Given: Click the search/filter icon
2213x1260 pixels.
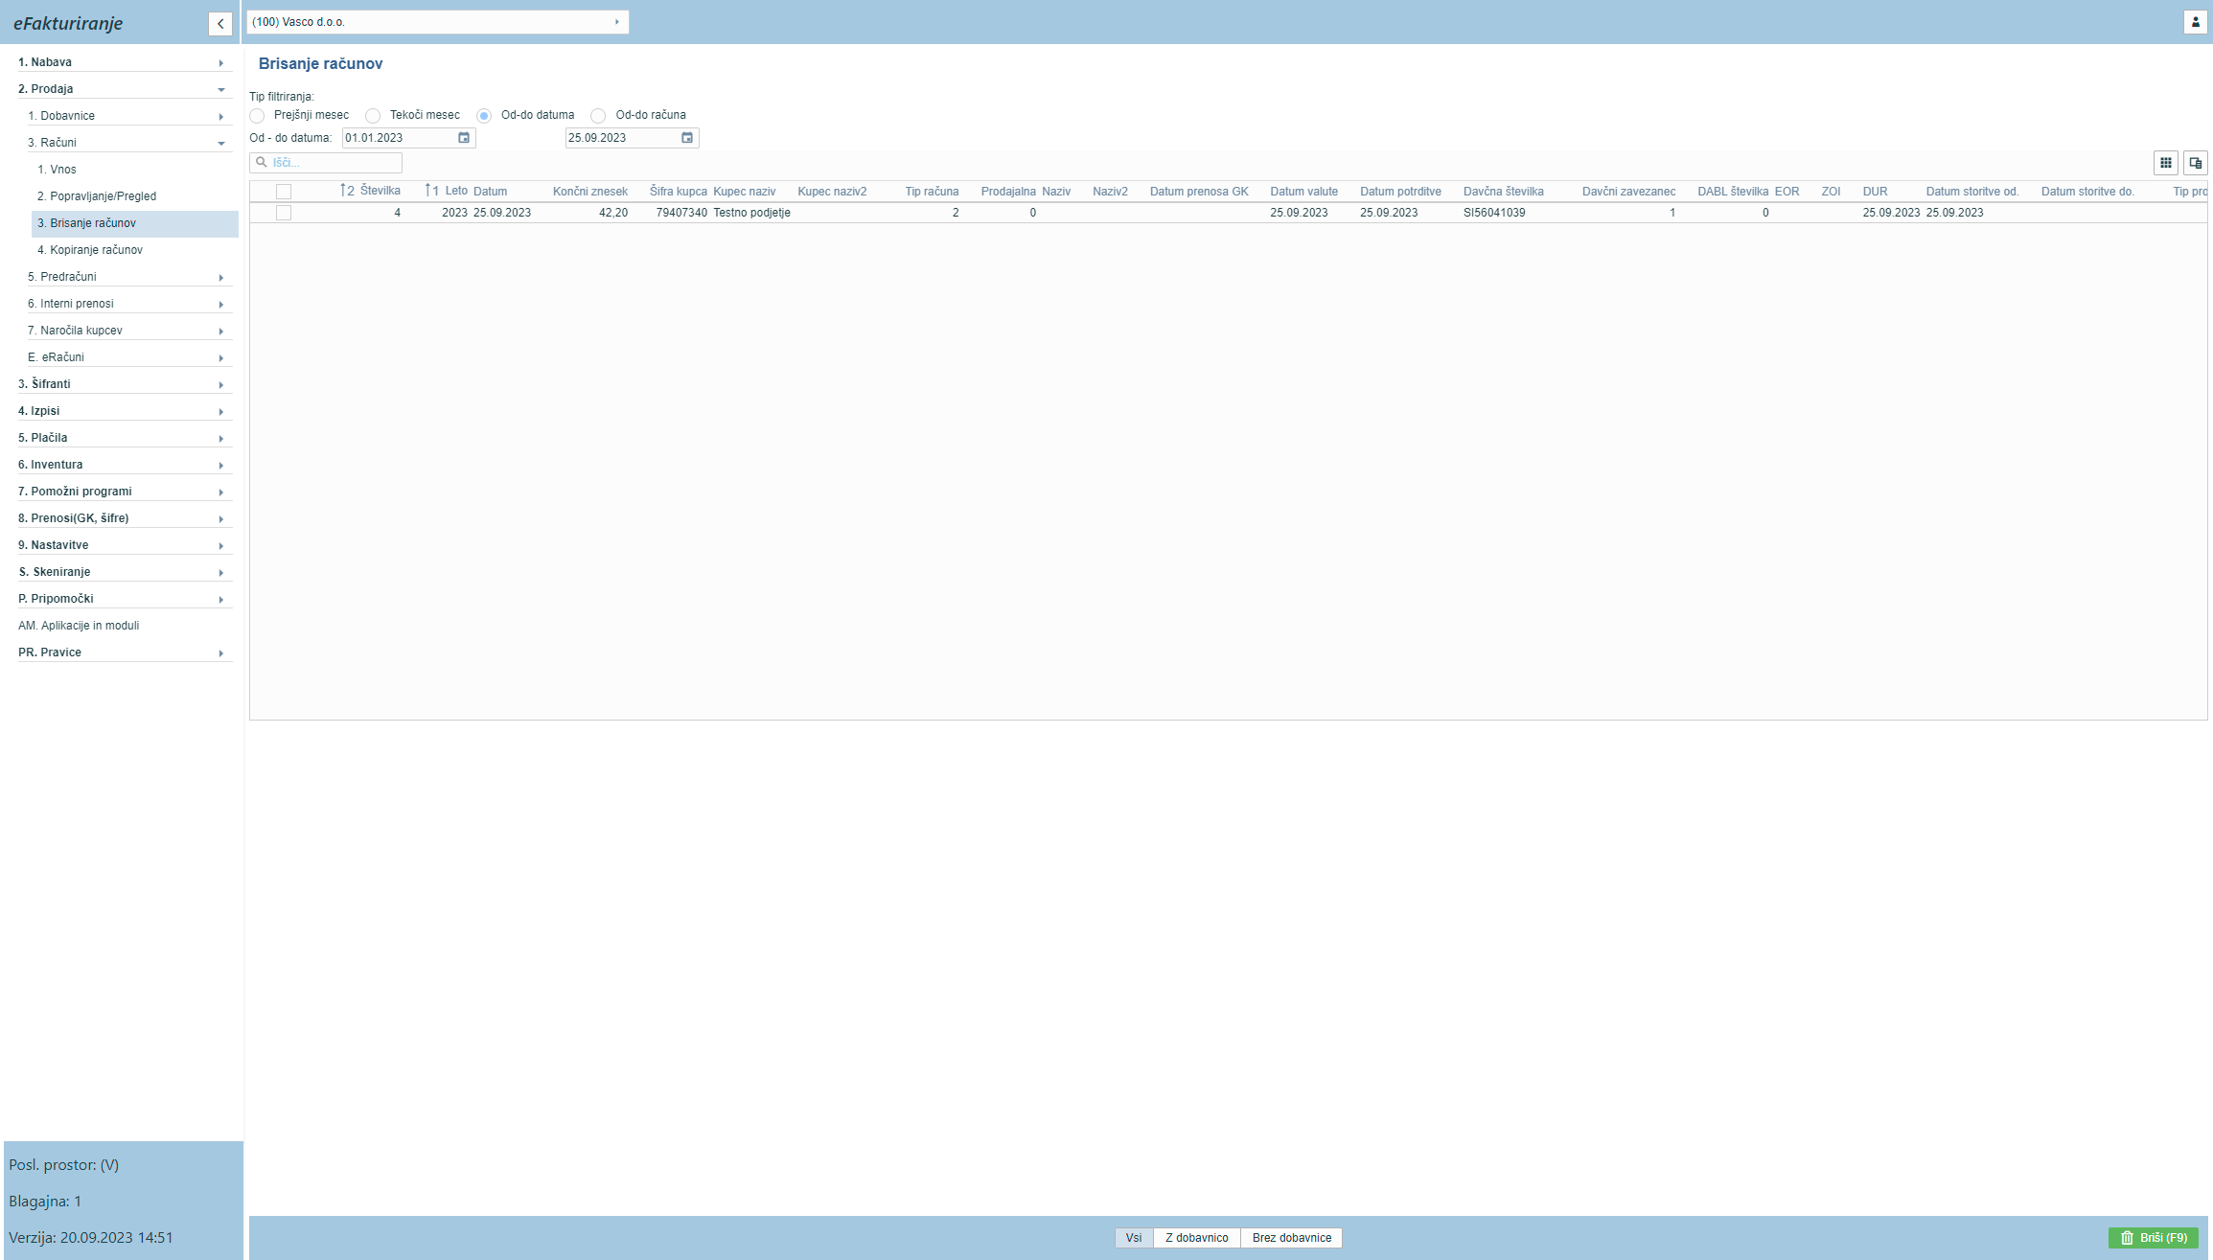Looking at the screenshot, I should 263,163.
